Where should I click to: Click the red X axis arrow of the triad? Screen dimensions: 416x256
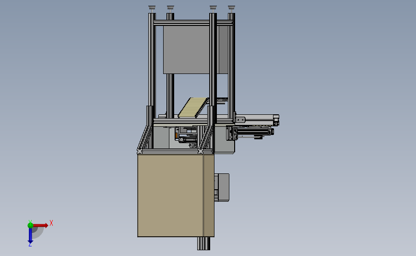[40, 225]
